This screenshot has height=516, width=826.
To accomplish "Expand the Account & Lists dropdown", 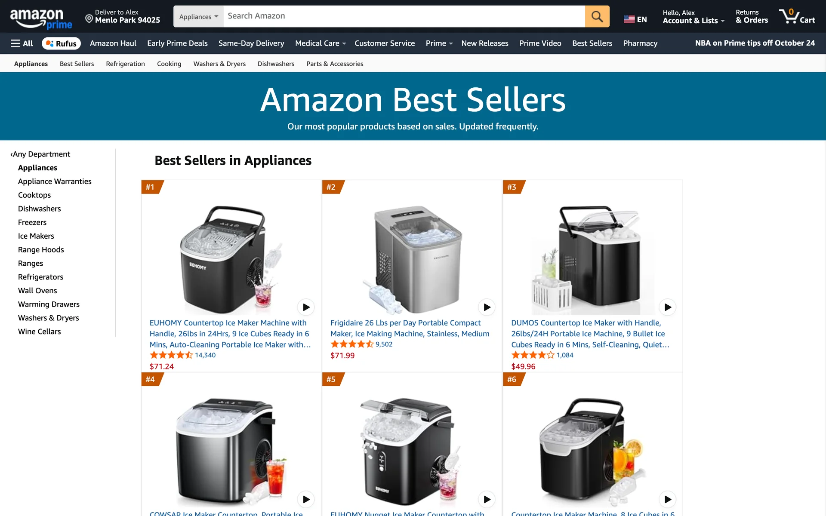I will coord(693,16).
